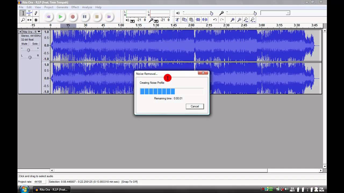Click the Selection time range status text
Viewport: 344px width, 193px height.
point(84,182)
